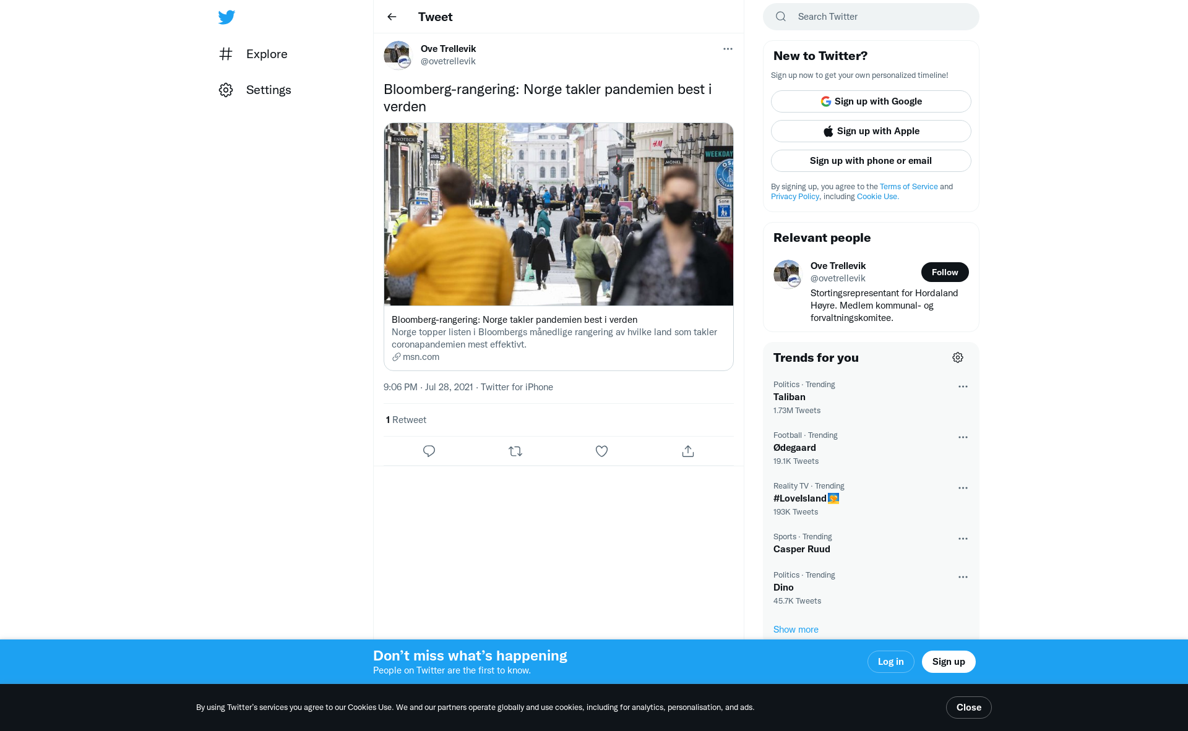The image size is (1188, 731).
Task: Close the cookie notice banner
Action: 968,707
